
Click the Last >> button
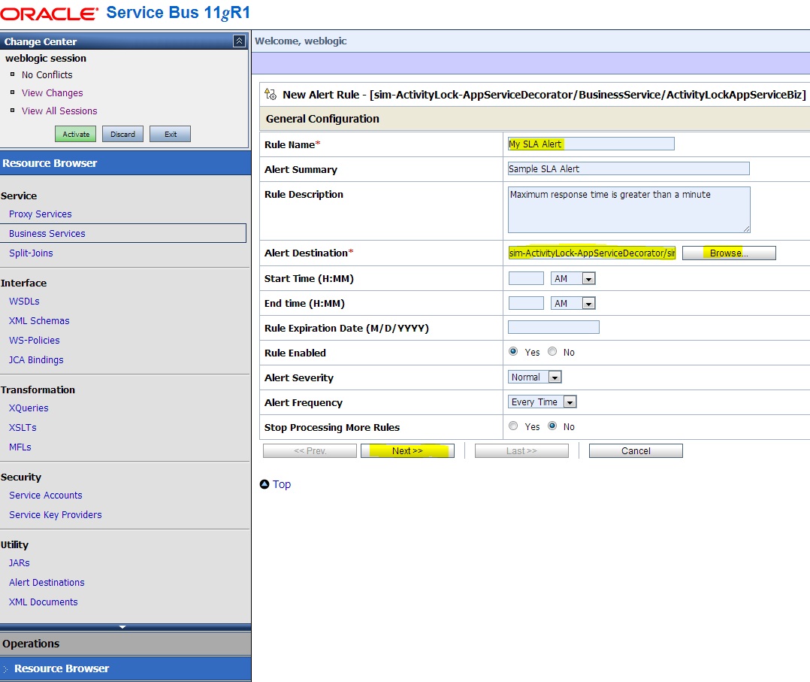521,451
